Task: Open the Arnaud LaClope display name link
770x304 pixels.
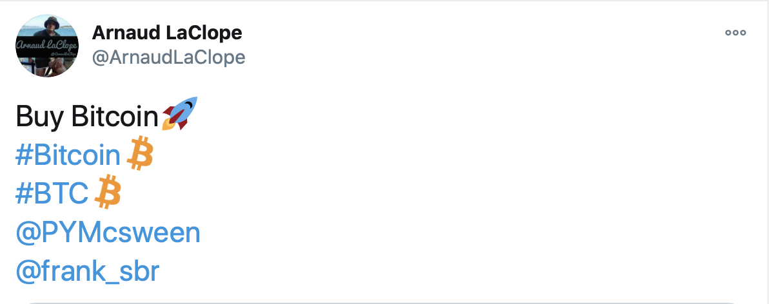Action: pyautogui.click(x=167, y=33)
